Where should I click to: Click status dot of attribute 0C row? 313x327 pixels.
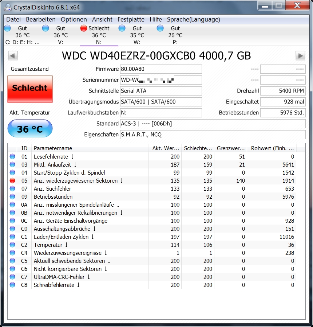tap(12, 221)
